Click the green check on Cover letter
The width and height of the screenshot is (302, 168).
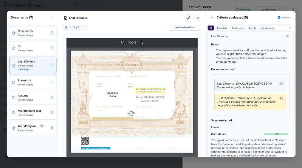coord(52,33)
